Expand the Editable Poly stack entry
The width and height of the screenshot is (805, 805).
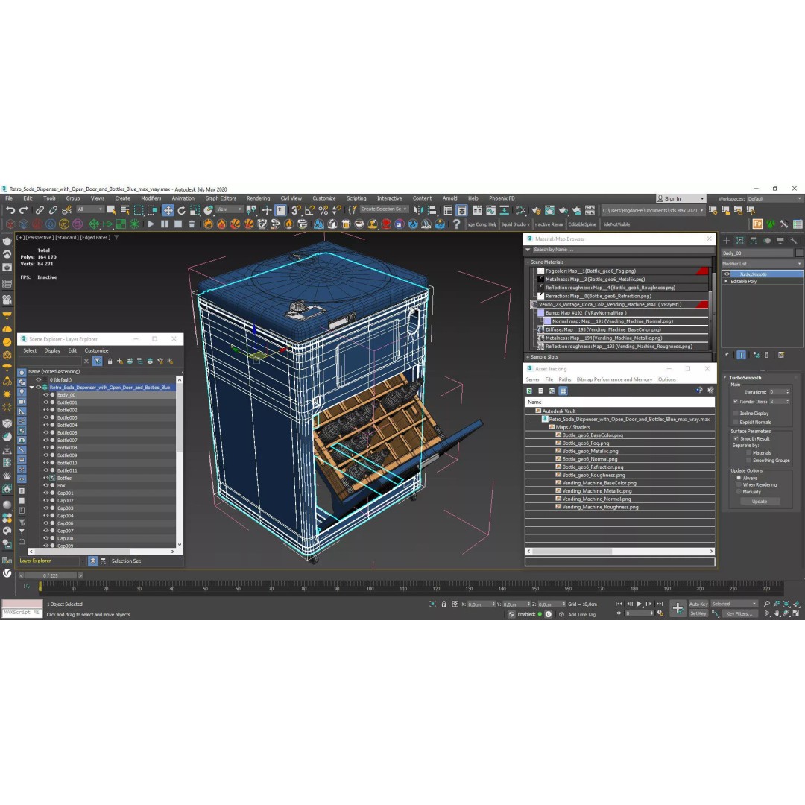pos(726,281)
